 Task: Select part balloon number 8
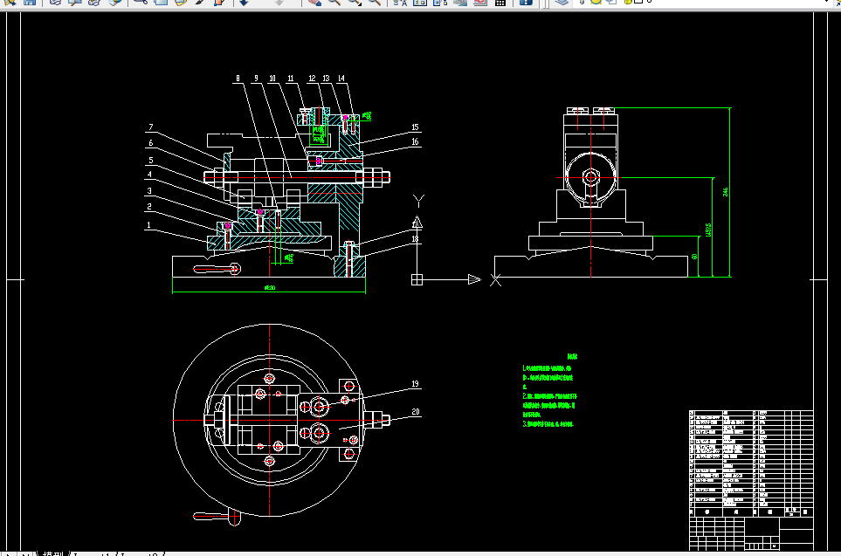[238, 79]
